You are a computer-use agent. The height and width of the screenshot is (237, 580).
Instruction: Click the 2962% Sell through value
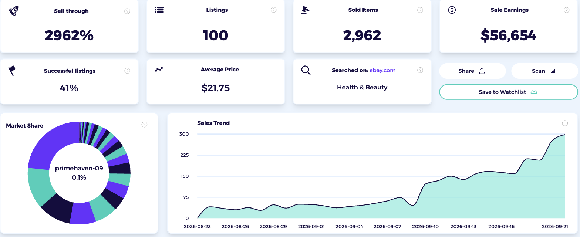(x=69, y=35)
